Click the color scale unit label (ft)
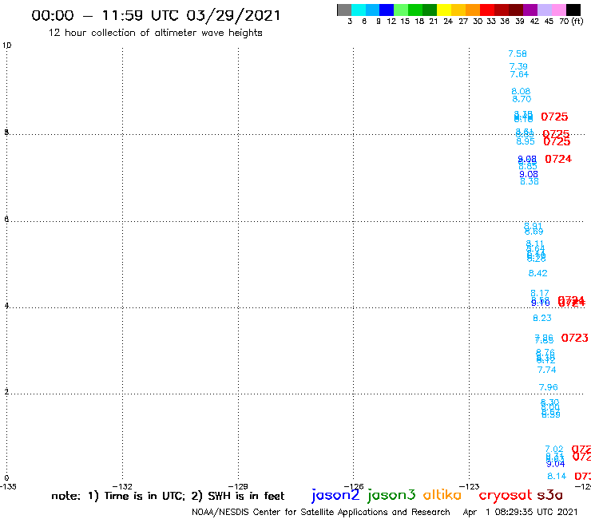 coord(577,22)
